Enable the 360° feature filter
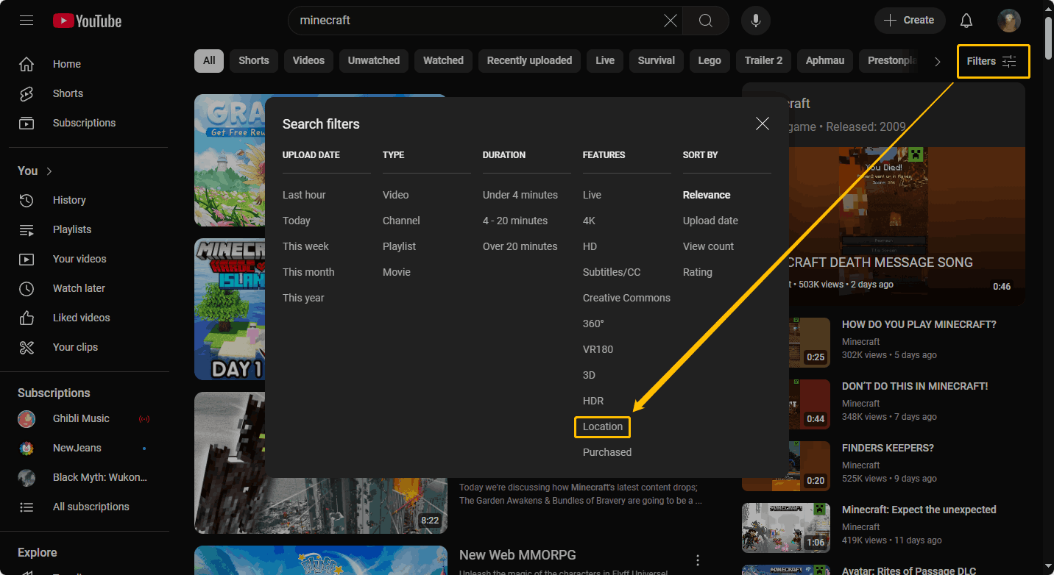 click(x=593, y=324)
